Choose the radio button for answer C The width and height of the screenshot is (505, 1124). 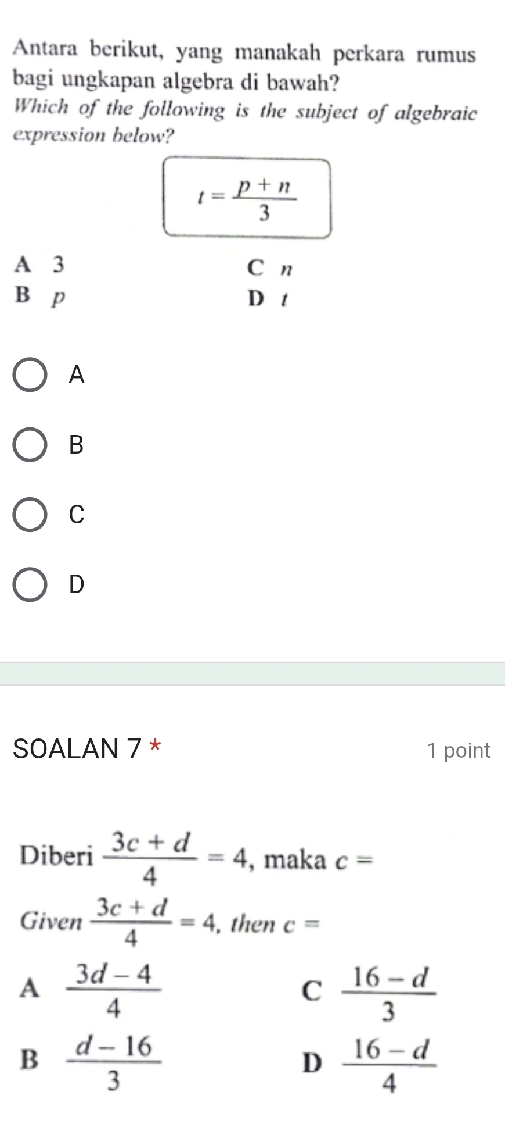pos(30,515)
